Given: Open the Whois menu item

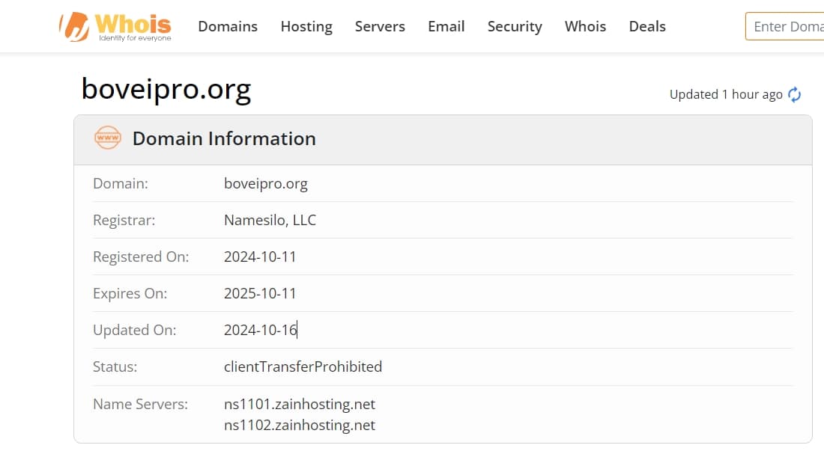Looking at the screenshot, I should (586, 26).
